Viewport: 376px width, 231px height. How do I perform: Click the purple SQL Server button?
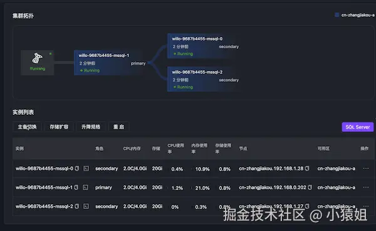tap(358, 127)
